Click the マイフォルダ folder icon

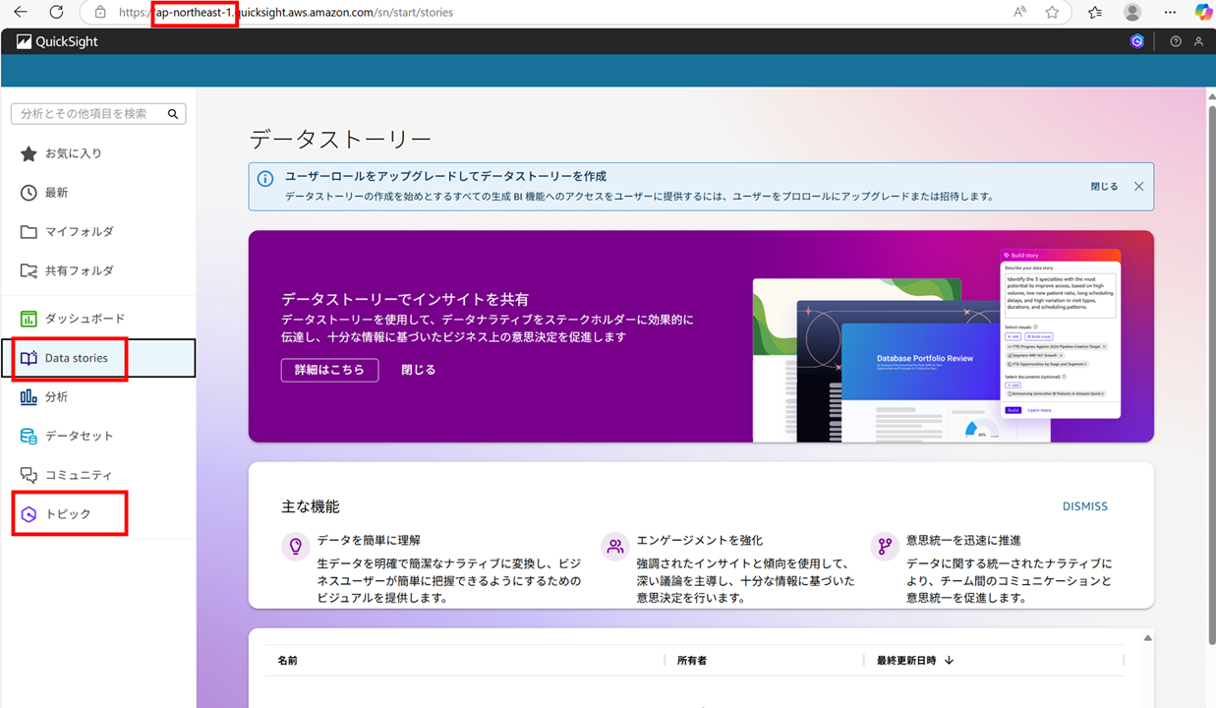point(29,232)
